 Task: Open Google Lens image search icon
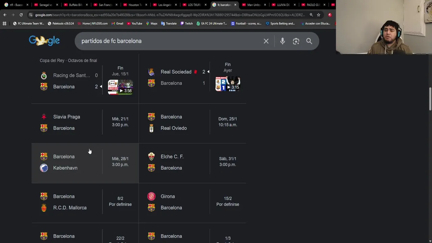point(296,41)
